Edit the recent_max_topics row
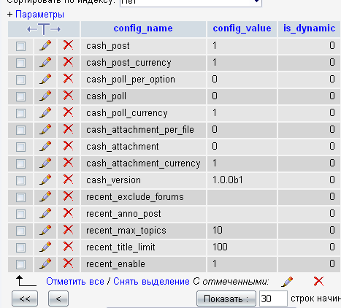The width and height of the screenshot is (341, 308). [45, 230]
